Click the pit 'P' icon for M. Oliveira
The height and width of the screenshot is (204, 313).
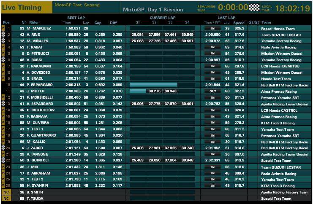(x=3, y=123)
